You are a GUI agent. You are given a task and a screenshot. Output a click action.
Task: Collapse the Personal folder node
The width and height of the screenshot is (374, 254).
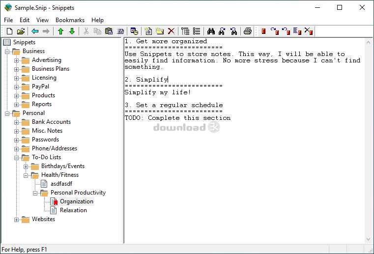click(7, 113)
